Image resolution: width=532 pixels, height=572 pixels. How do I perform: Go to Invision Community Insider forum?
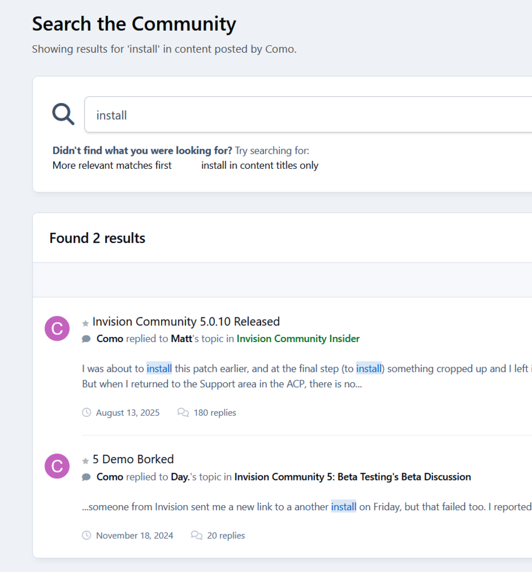click(x=298, y=339)
